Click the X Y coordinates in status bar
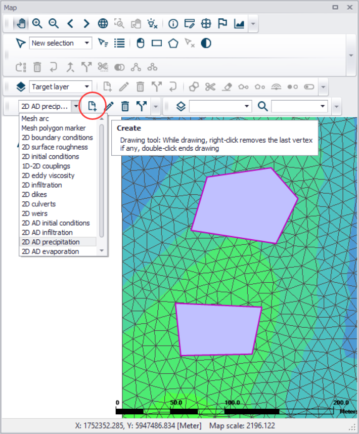Viewport: 359px width, 434px height. (138, 425)
